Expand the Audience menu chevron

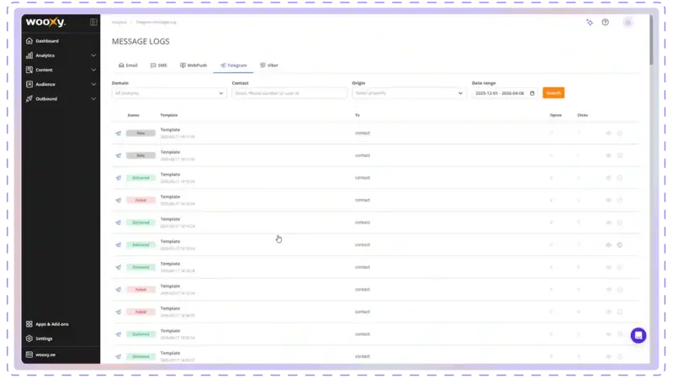point(93,85)
